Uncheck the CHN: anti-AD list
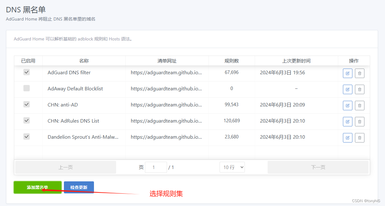Viewport: 385px width, 206px height. (27, 104)
